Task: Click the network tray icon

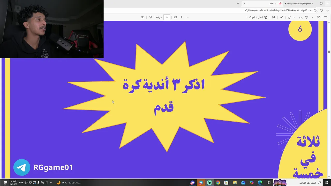Action: tap(30, 183)
